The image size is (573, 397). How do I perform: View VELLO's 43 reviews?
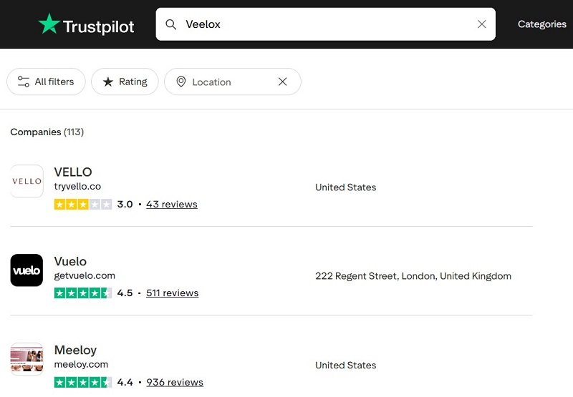172,204
